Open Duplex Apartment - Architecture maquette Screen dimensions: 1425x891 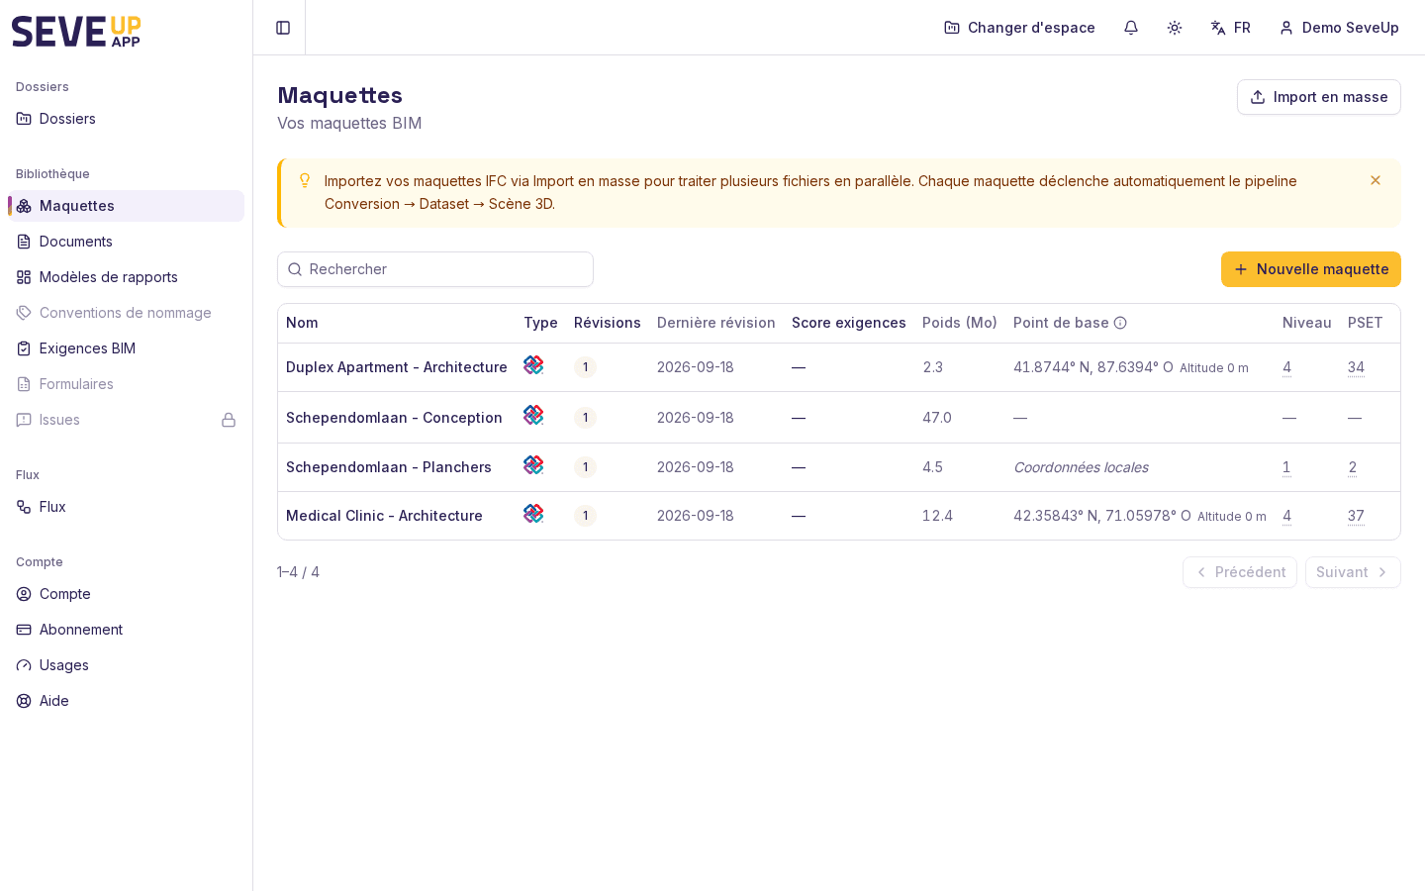tap(397, 367)
